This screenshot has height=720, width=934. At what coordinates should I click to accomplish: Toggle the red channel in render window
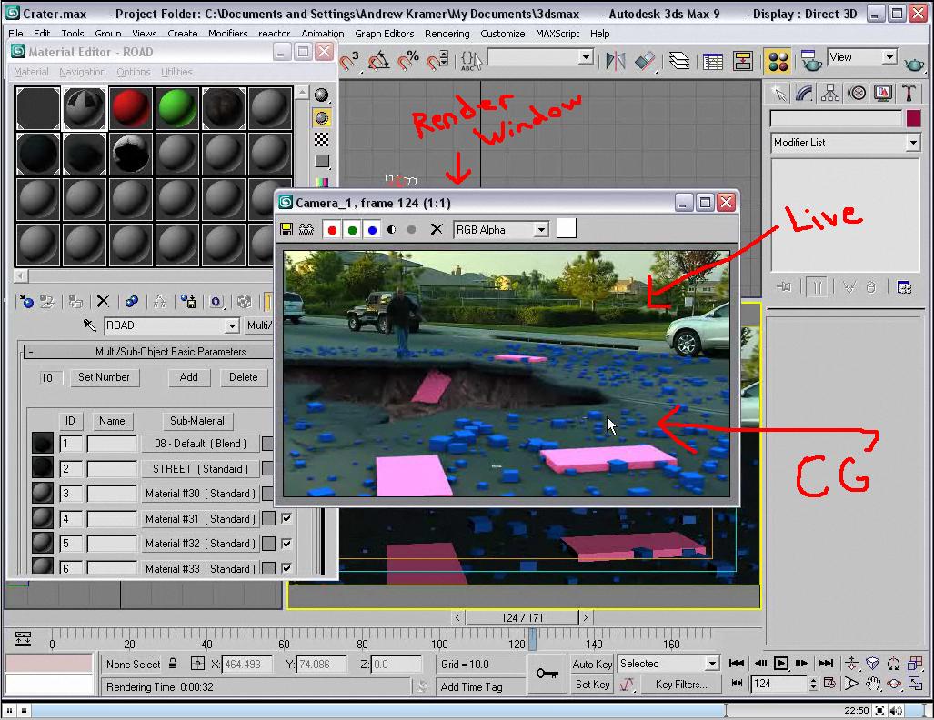tap(332, 230)
